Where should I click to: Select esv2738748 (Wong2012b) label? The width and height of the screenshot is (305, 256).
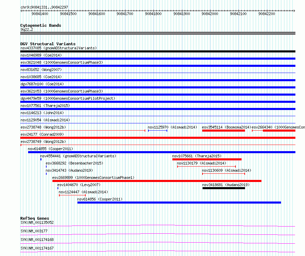(x=43, y=127)
